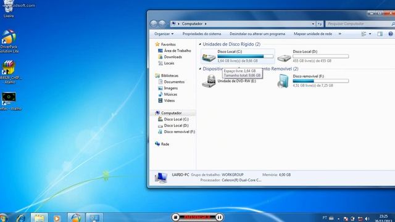
Task: Click the C: drive usage bar
Action: coord(245,56)
